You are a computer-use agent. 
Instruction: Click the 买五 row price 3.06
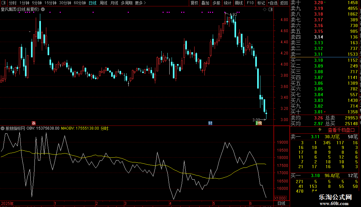coord(319,83)
